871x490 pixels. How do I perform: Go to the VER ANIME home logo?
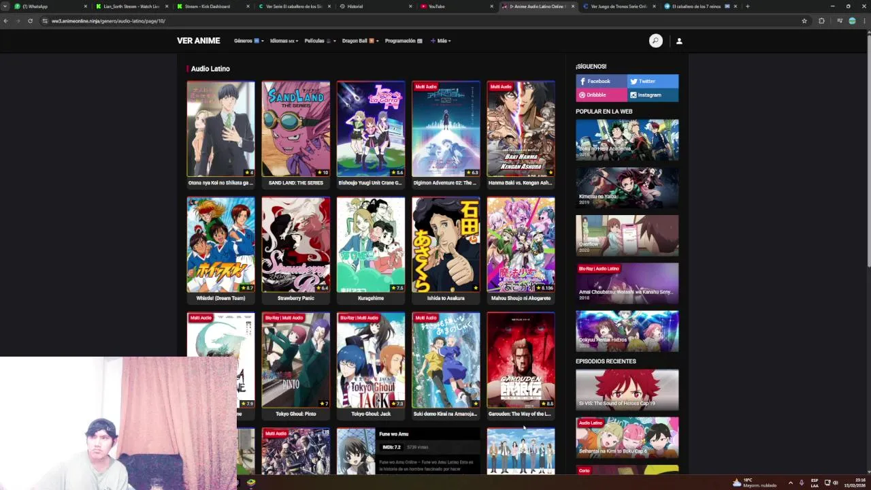point(199,41)
